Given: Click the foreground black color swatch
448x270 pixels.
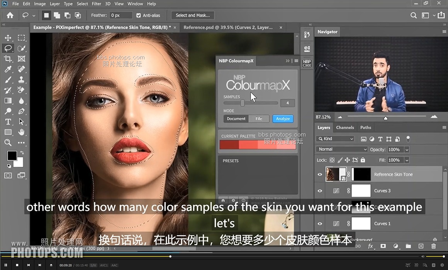Looking at the screenshot, I should [x=12, y=155].
